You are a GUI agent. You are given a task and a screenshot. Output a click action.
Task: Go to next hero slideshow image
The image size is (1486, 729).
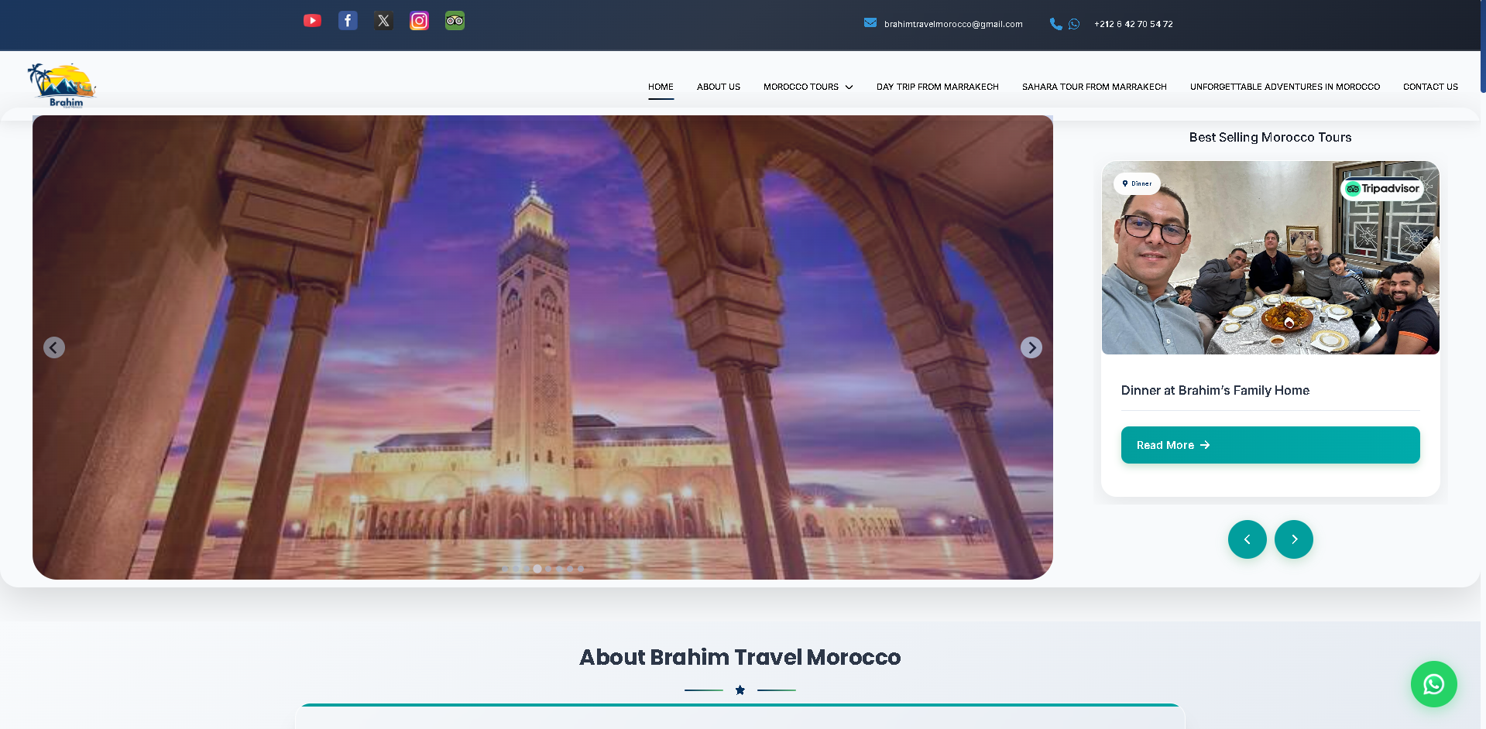pos(1031,347)
